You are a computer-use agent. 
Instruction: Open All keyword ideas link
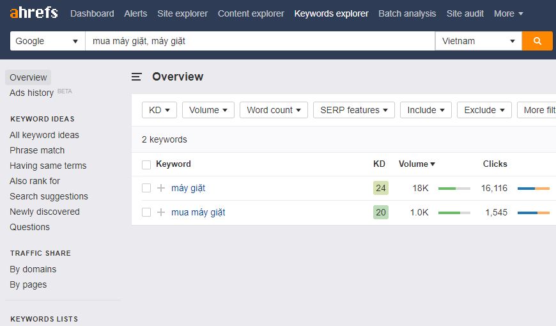(44, 135)
